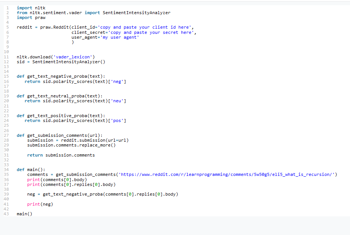Click line number 27 in the gutter

coord(6,135)
